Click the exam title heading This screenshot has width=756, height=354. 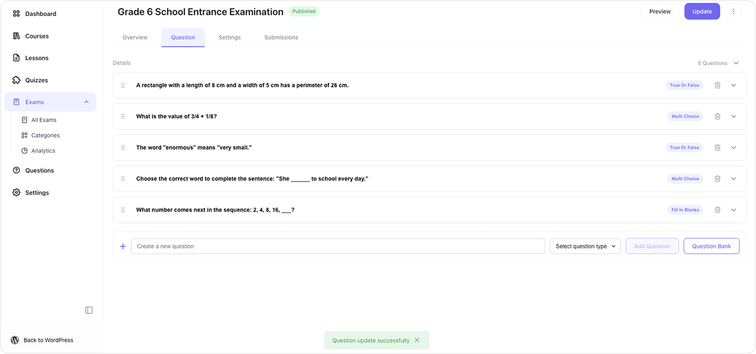(200, 12)
